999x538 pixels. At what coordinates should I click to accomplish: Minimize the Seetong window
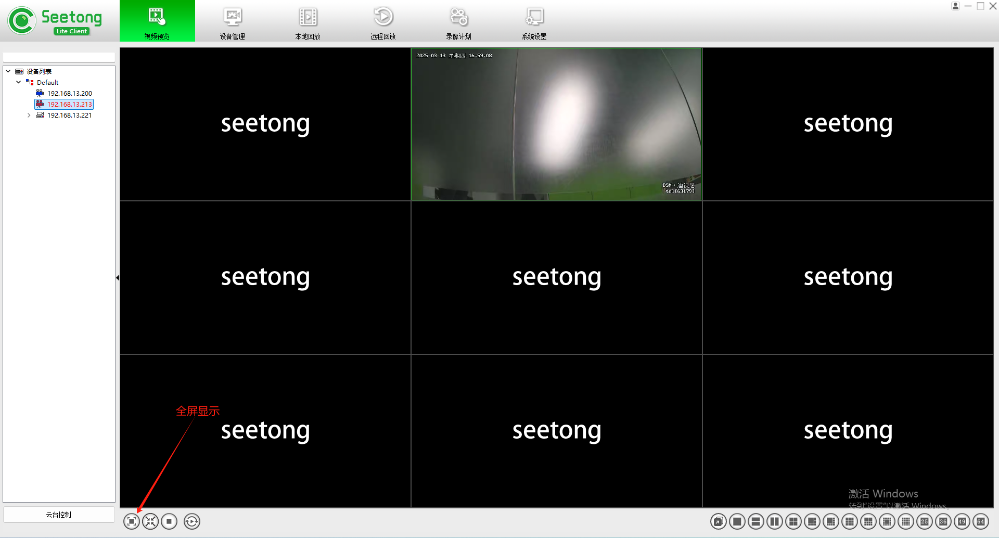[968, 6]
